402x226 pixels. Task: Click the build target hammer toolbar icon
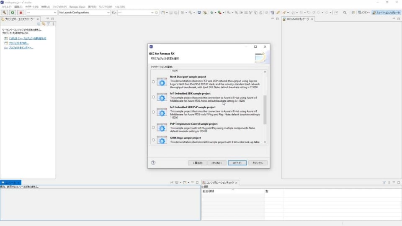coord(190,13)
